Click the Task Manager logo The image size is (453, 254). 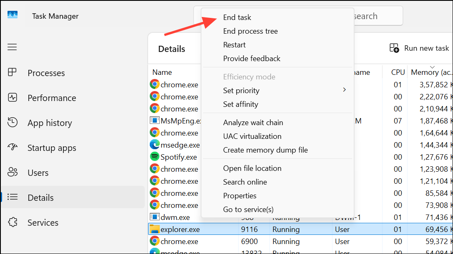tap(13, 15)
